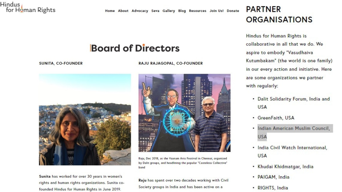Open the Gallery page

tap(169, 11)
